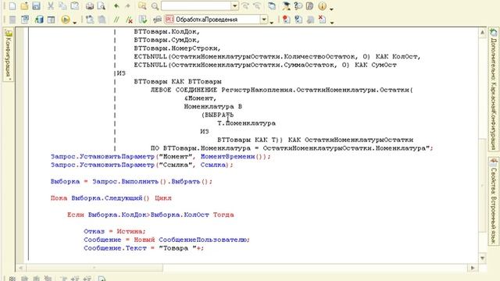Click the magnifier Search icon
Viewport: 500px width, 281px height.
point(155,5)
